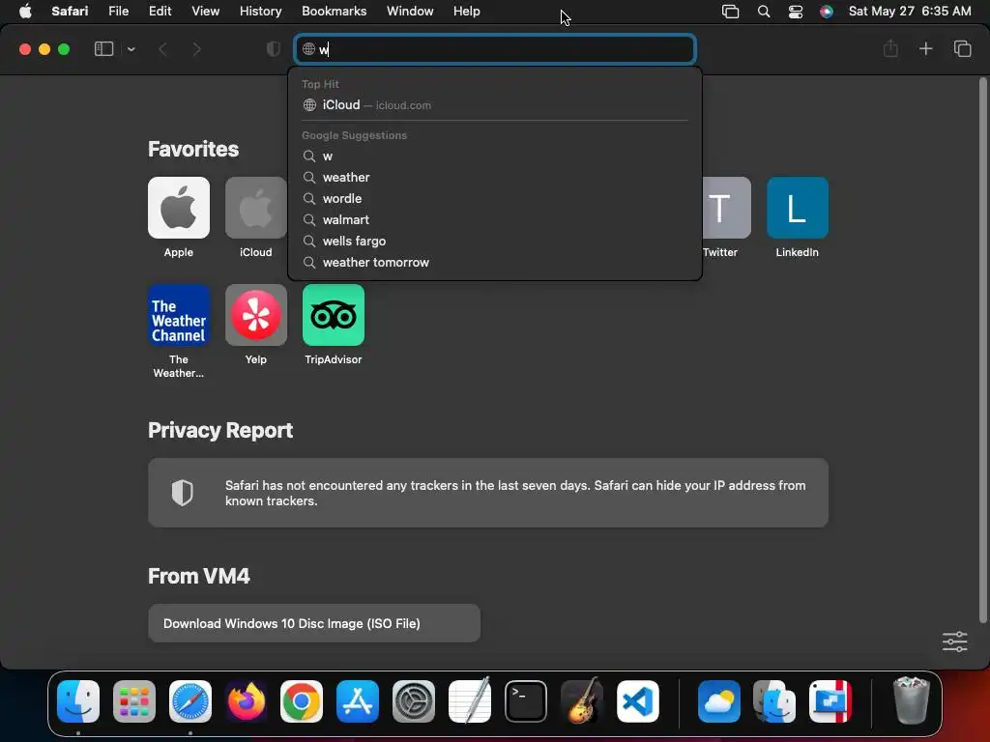Open Migration Assistant from the Dock

pyautogui.click(x=774, y=701)
